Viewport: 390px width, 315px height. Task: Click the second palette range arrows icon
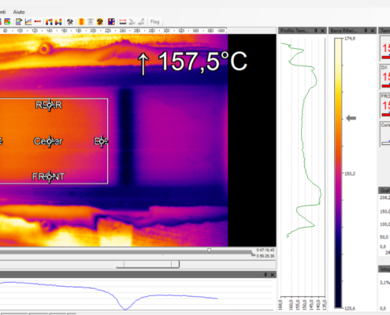click(58, 22)
